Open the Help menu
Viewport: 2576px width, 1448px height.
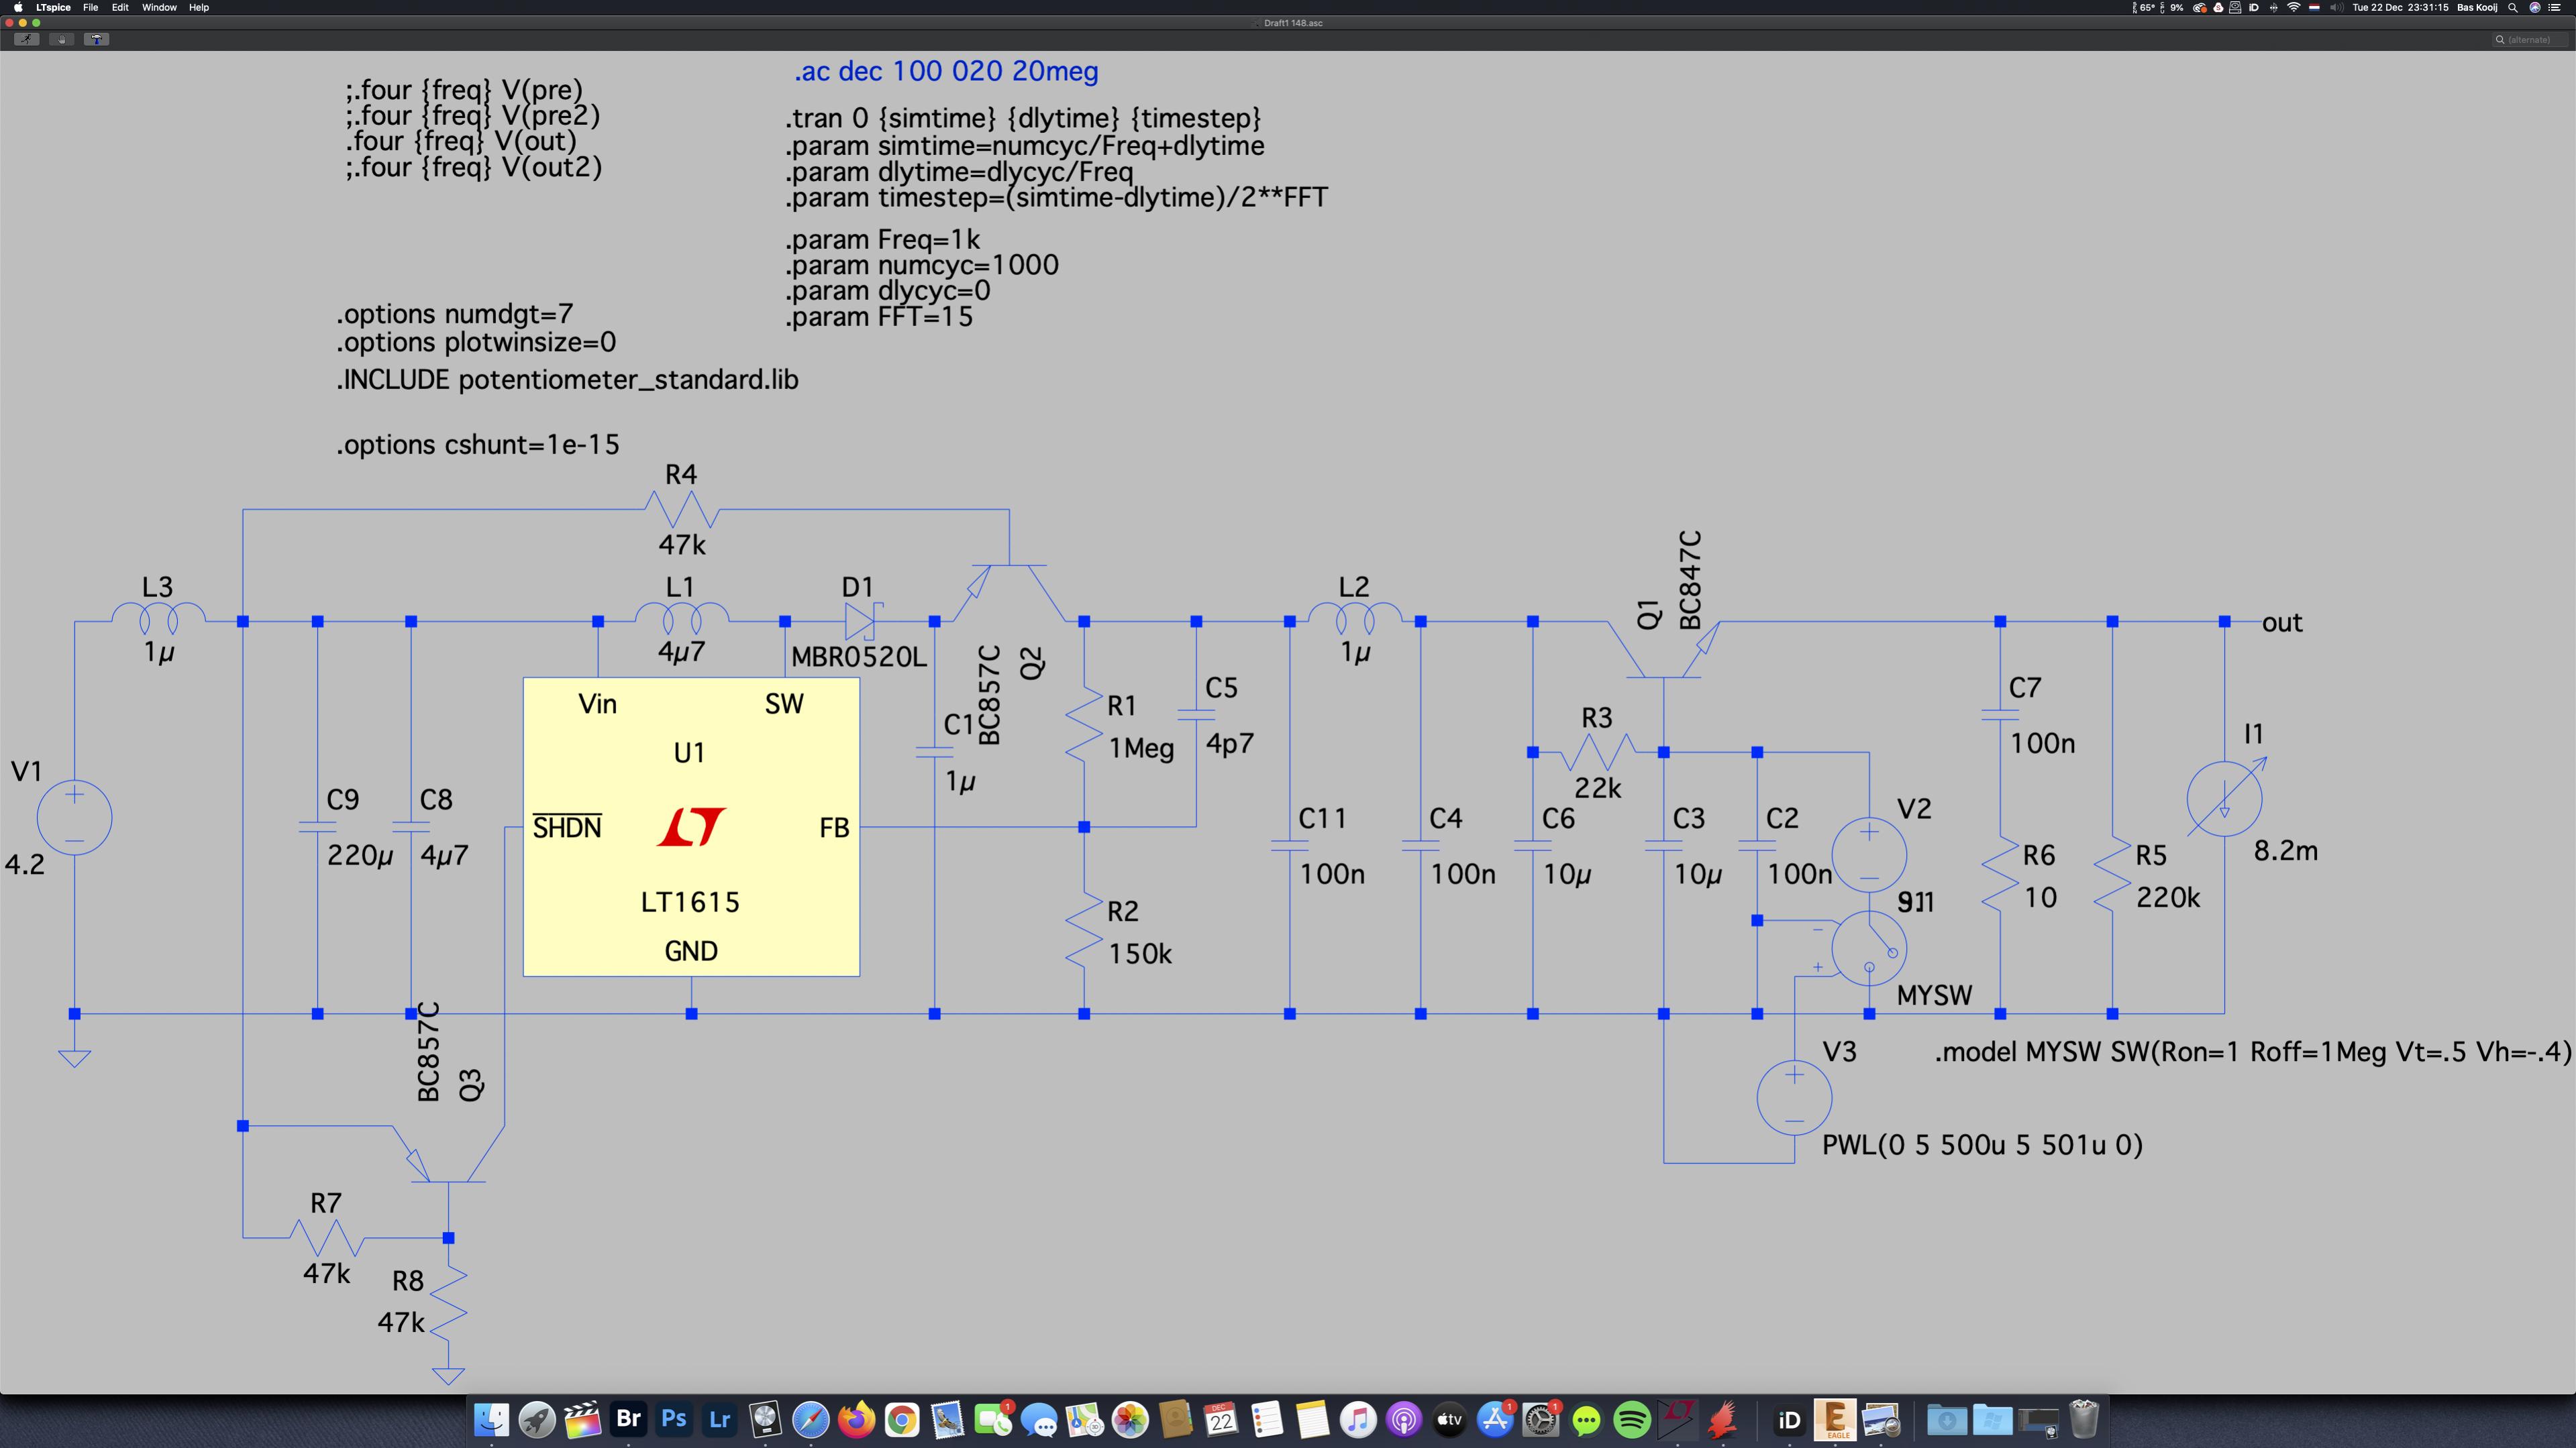199,7
